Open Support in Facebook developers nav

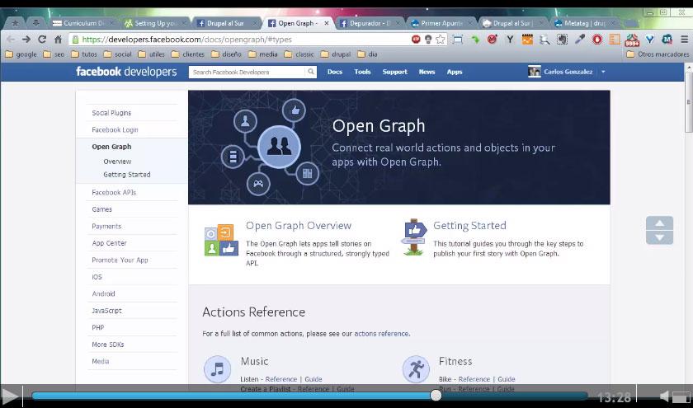click(394, 72)
